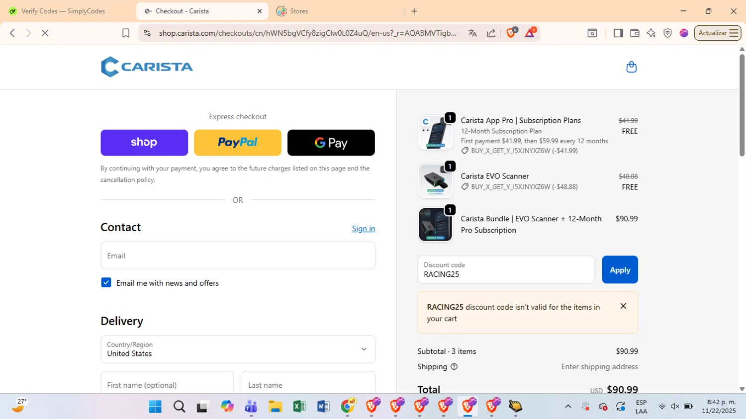
Task: Open the shopping bag cart icon
Action: coord(631,67)
